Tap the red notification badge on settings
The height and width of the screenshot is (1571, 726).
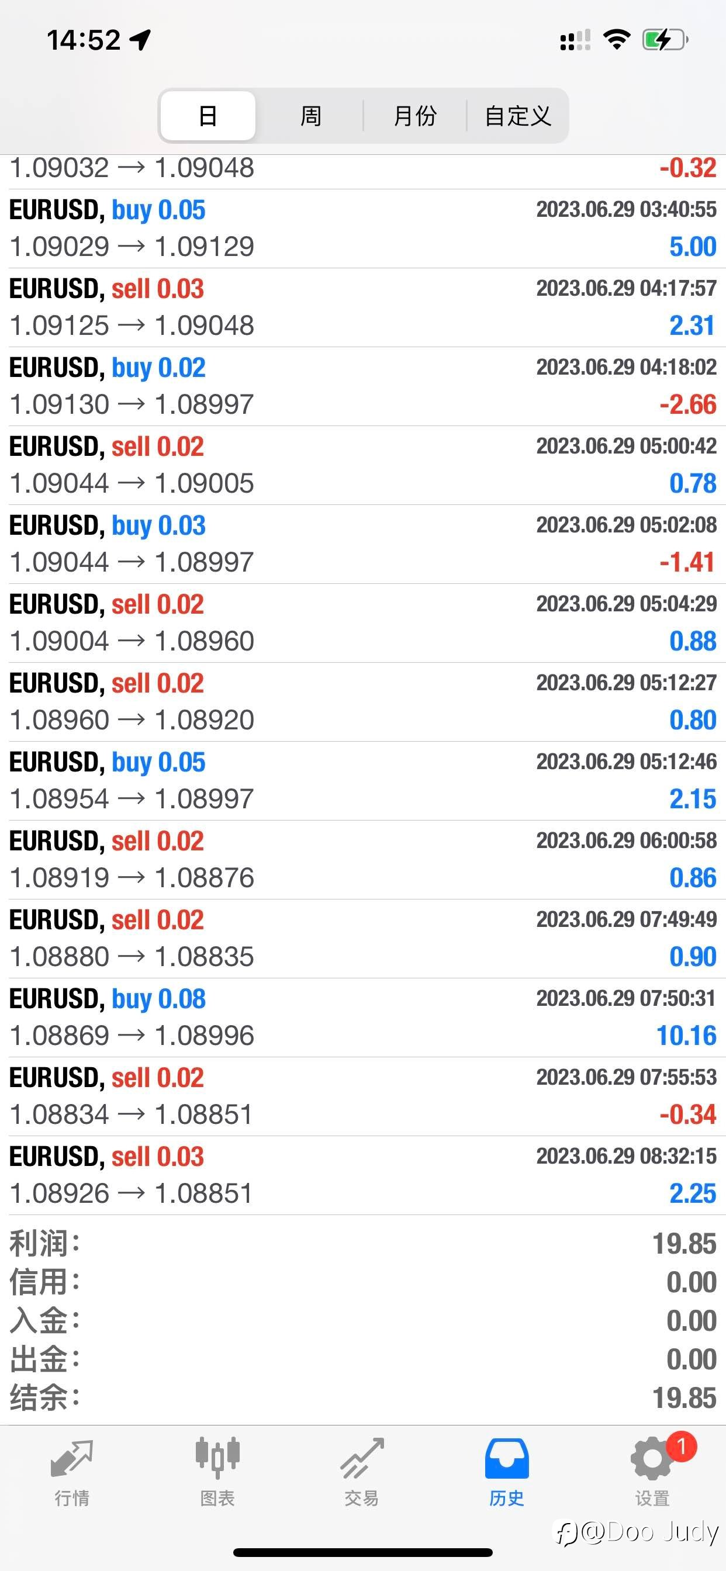coord(681,1446)
